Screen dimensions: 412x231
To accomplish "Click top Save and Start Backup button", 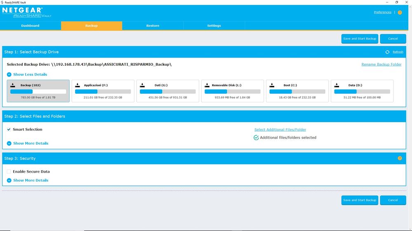I will pyautogui.click(x=360, y=39).
